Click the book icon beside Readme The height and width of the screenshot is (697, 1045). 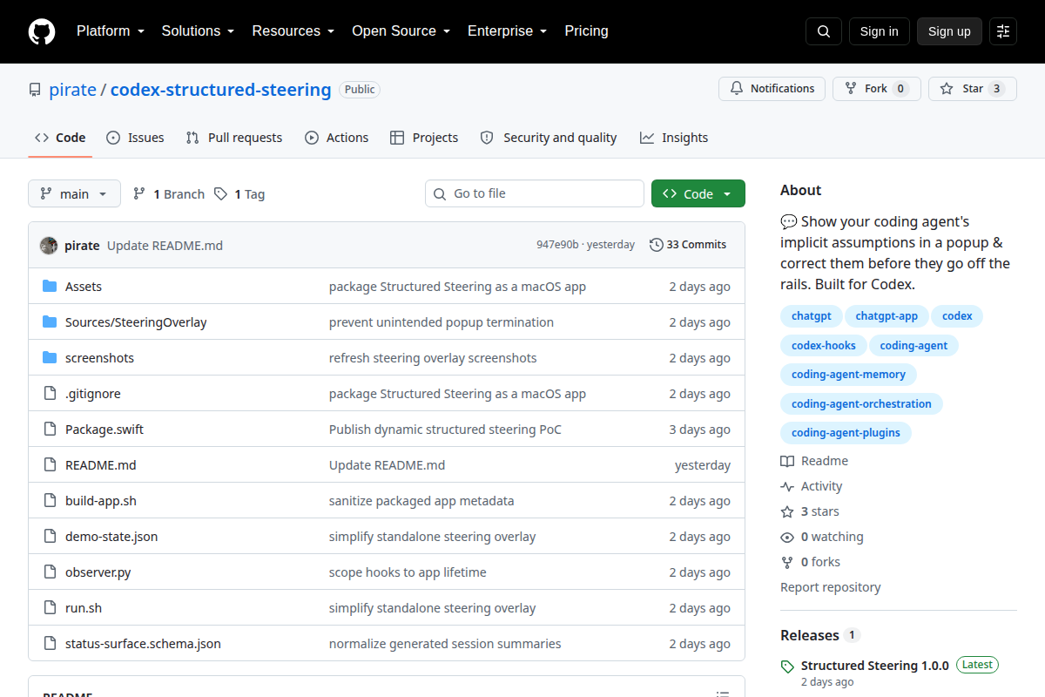coord(787,461)
